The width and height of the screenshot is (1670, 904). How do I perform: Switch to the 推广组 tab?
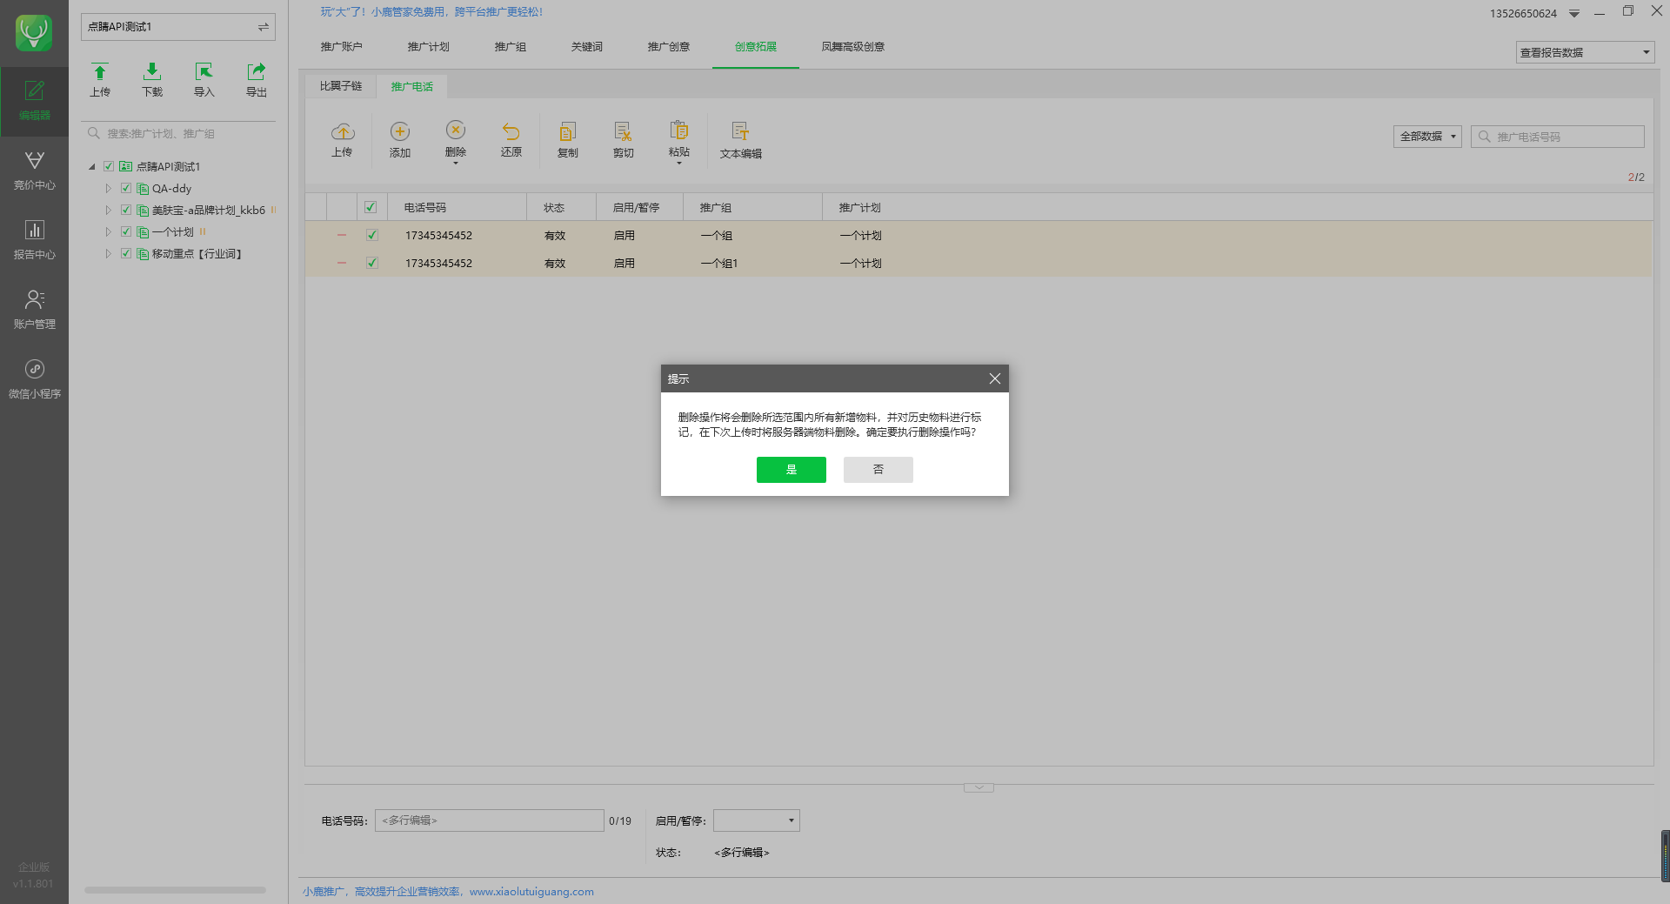(x=511, y=47)
